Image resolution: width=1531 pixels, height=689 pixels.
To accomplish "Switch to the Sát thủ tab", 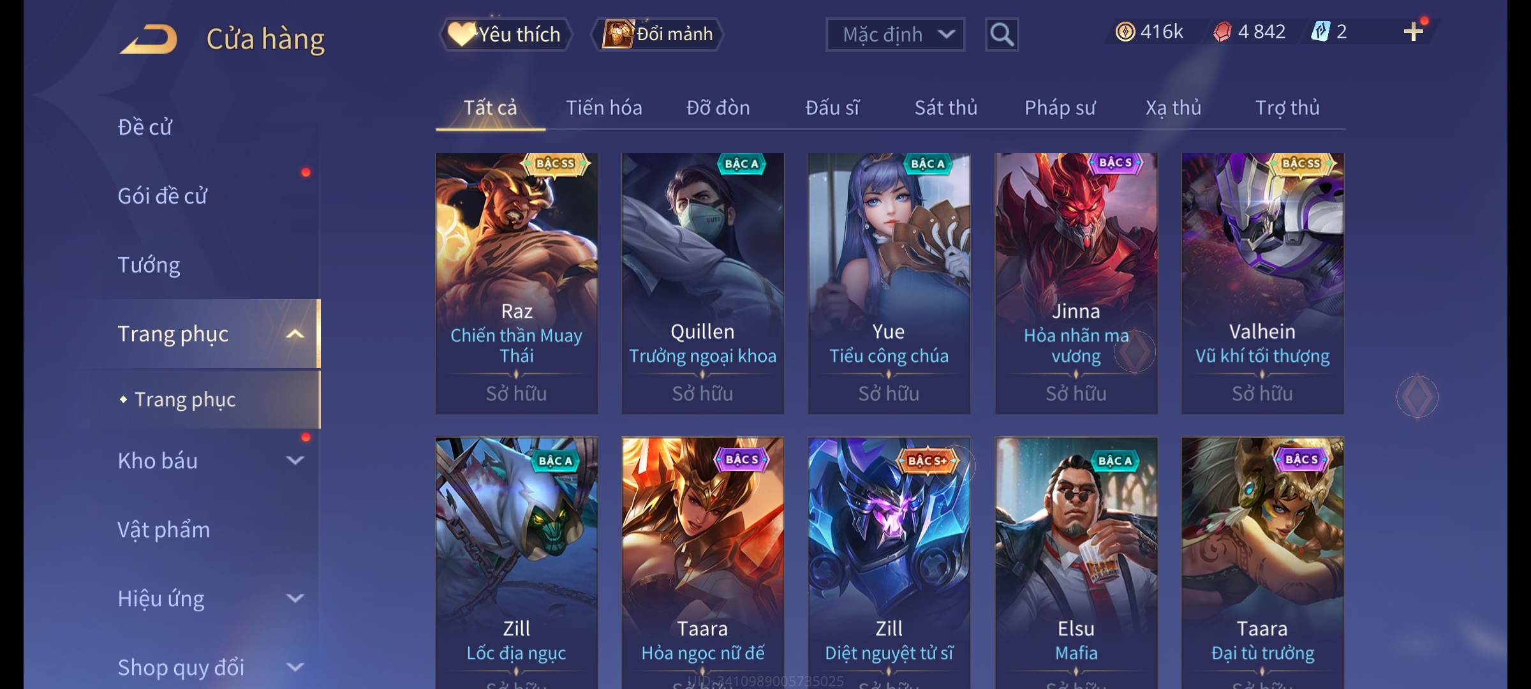I will pos(945,108).
